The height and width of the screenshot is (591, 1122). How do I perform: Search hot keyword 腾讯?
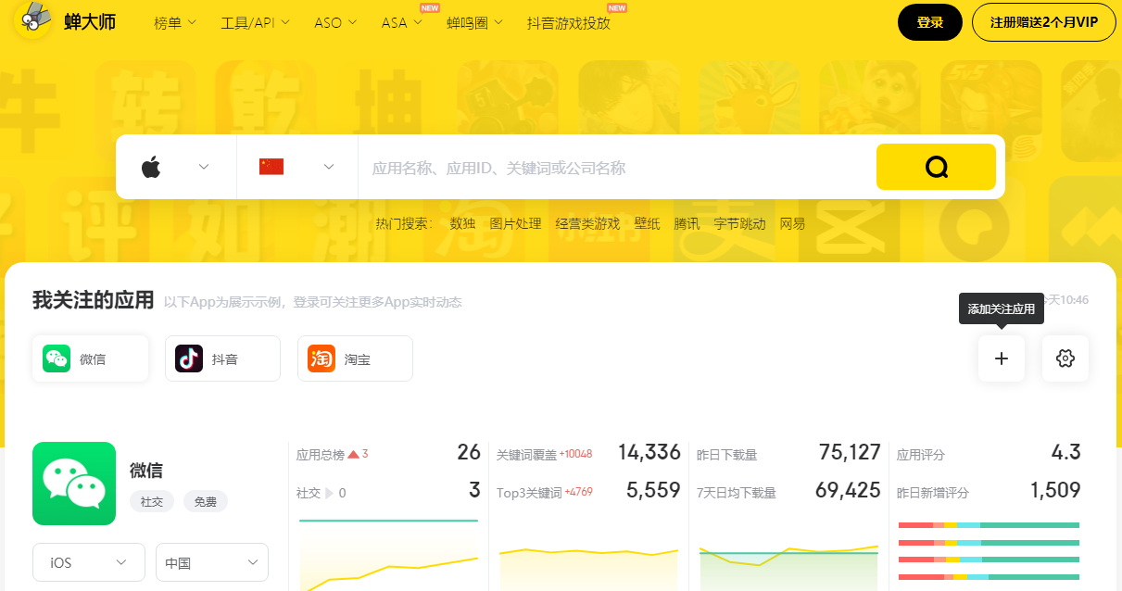pos(687,223)
